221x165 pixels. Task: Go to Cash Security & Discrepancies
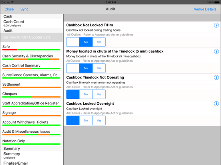(32, 57)
